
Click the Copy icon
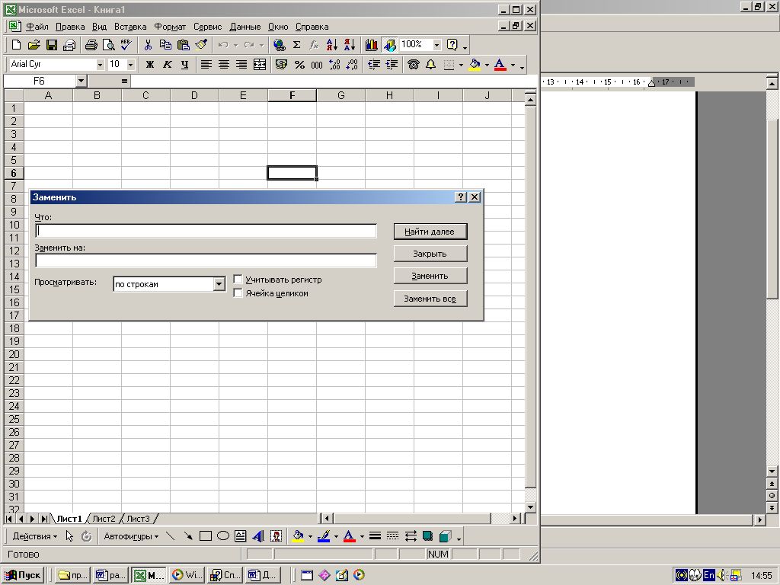tap(165, 45)
